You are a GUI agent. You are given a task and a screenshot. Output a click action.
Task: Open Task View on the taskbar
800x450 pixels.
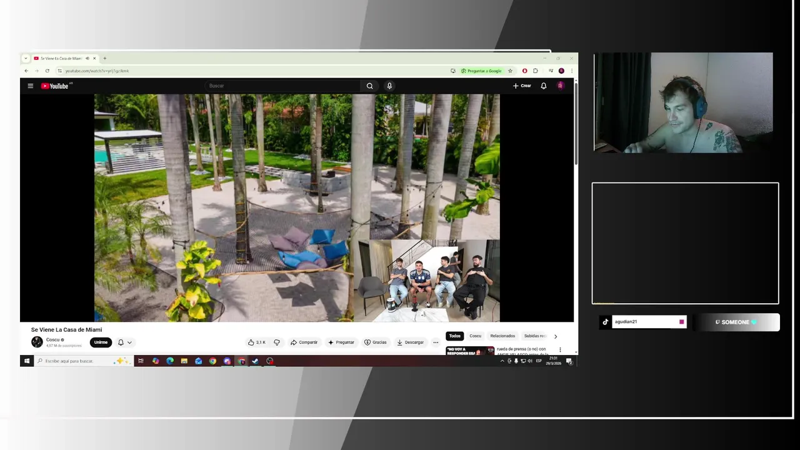point(141,361)
